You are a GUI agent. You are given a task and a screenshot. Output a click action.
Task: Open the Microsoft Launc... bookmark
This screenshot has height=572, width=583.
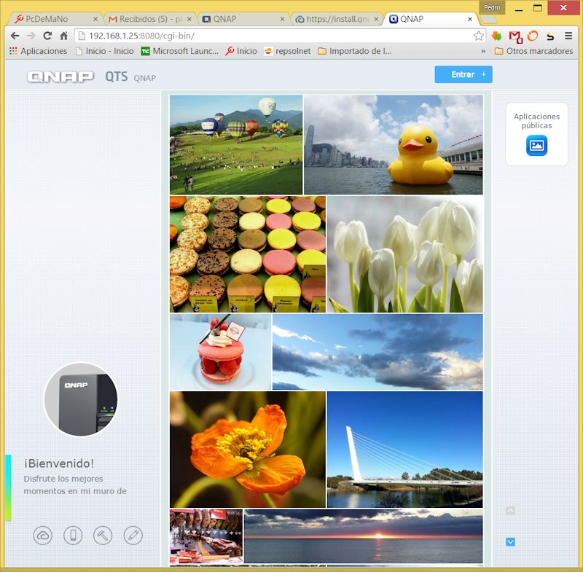pyautogui.click(x=179, y=51)
